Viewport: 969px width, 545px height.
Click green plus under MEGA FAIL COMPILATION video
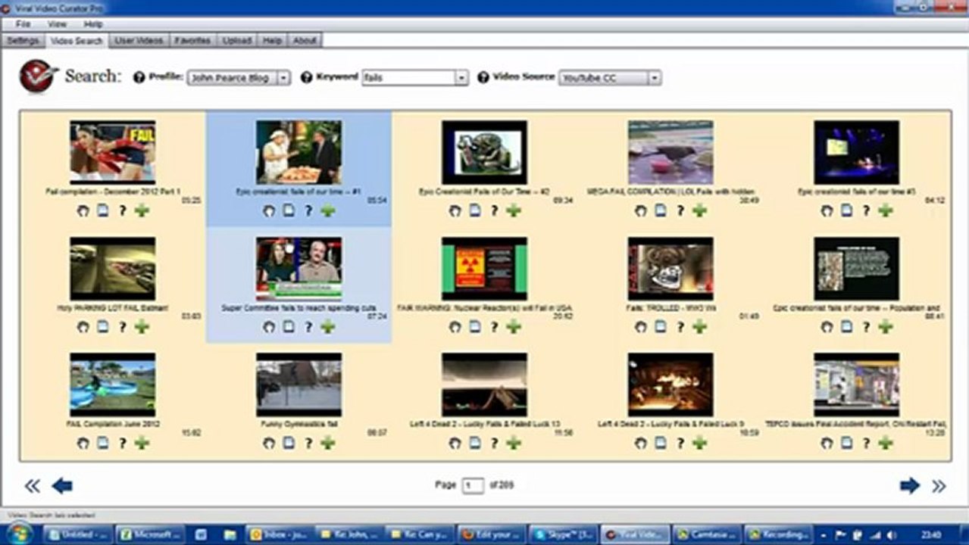pos(699,210)
